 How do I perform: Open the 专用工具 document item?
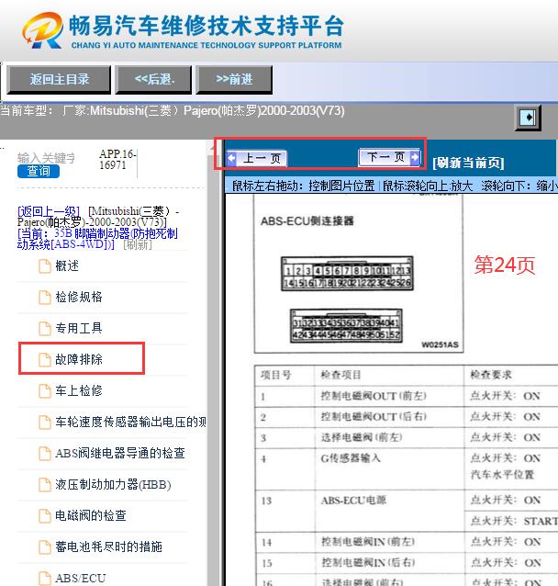click(79, 328)
